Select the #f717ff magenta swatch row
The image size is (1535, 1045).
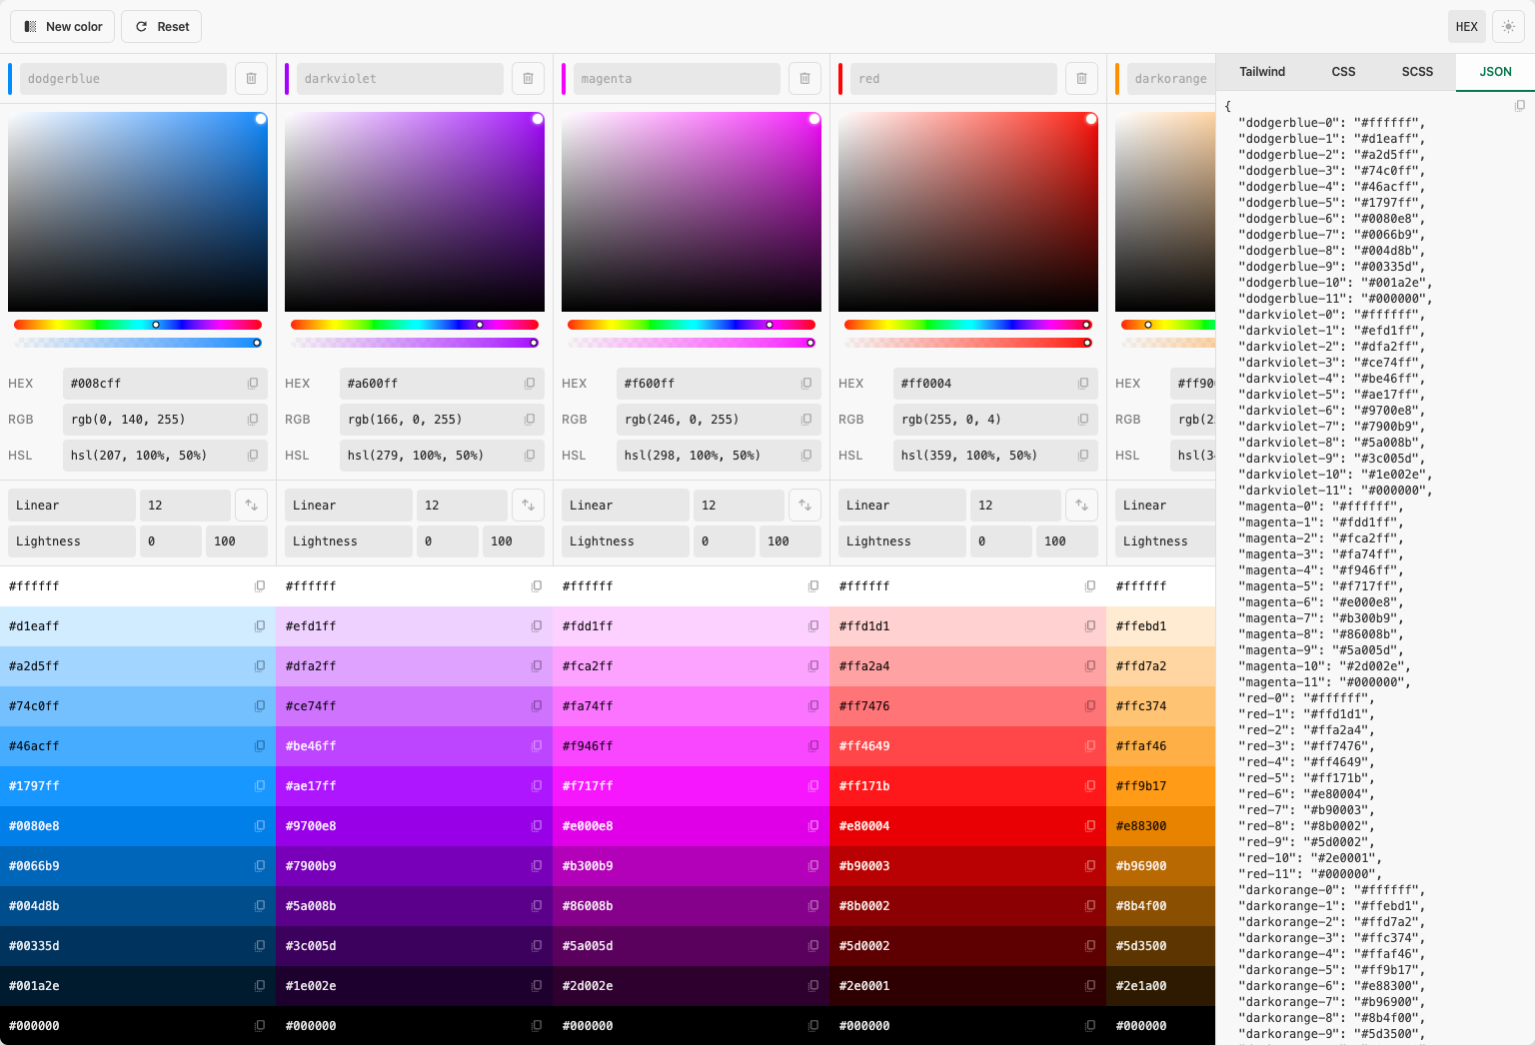691,786
